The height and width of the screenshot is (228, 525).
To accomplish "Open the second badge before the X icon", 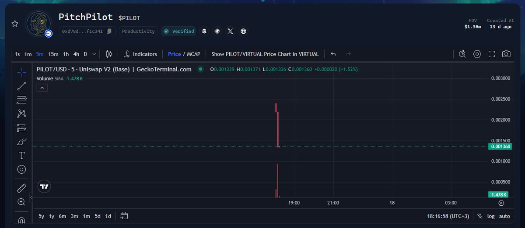I will click(x=217, y=31).
